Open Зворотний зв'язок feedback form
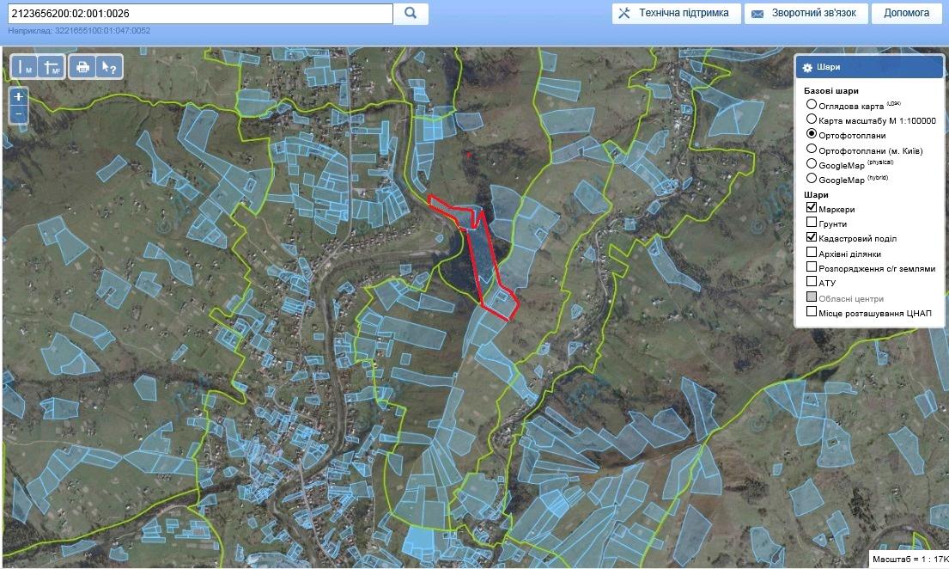 [x=806, y=13]
